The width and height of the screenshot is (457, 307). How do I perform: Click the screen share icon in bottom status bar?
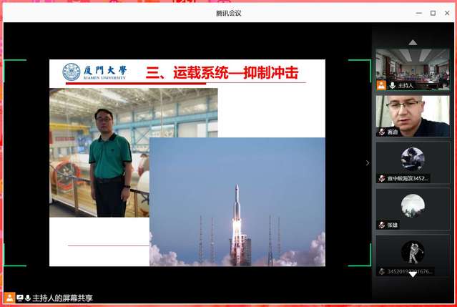[20, 297]
